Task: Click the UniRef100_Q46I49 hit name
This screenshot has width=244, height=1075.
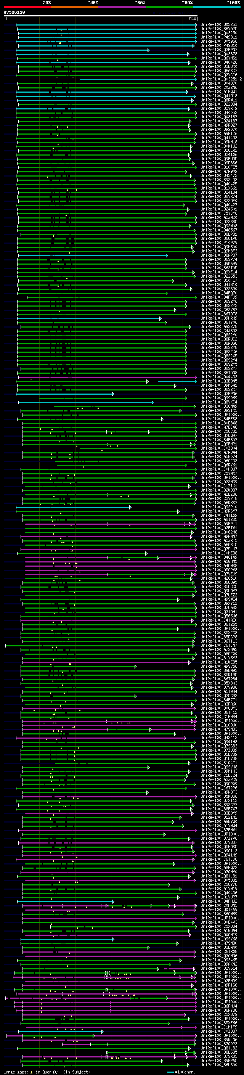Action: tap(218, 558)
